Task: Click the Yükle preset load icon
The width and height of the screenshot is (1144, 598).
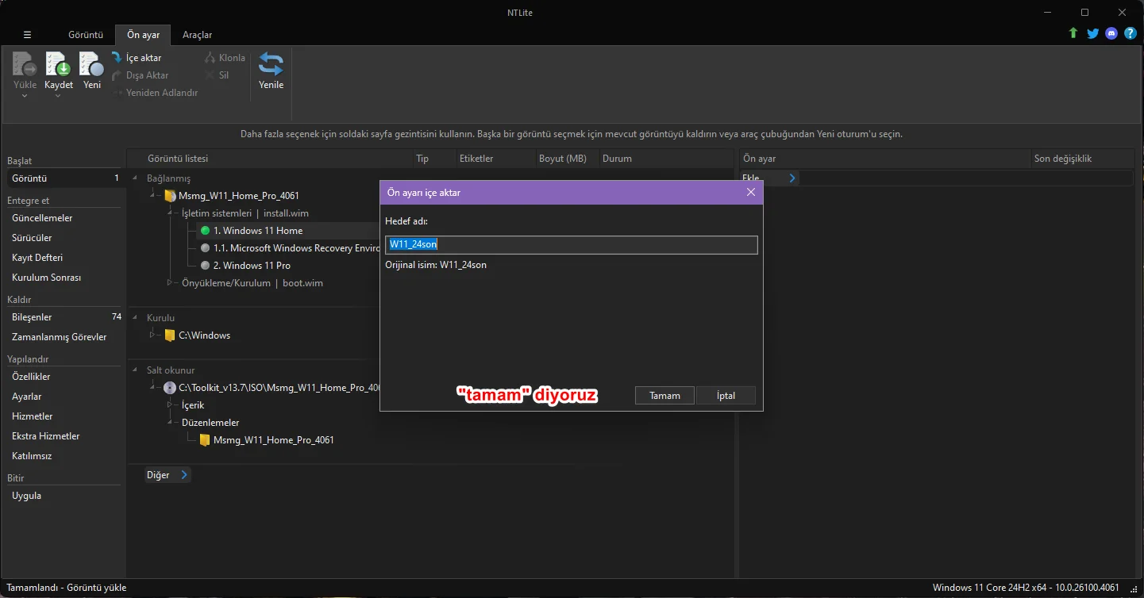Action: (x=25, y=64)
